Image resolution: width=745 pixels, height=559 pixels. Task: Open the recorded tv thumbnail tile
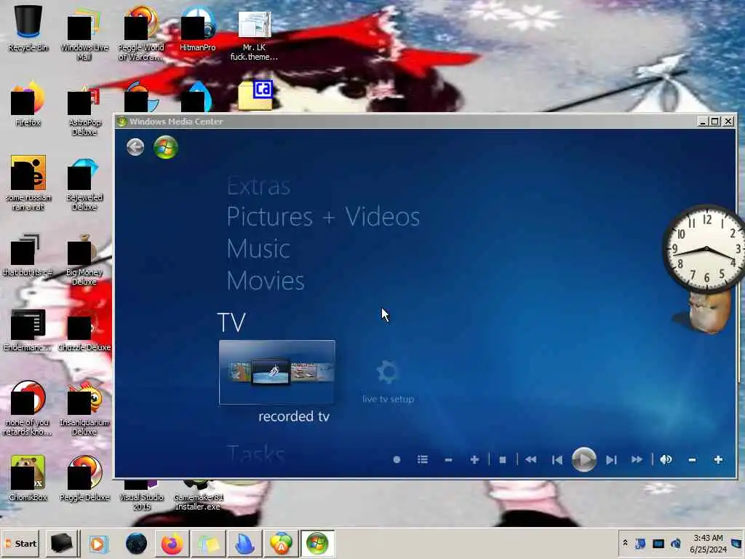click(277, 372)
